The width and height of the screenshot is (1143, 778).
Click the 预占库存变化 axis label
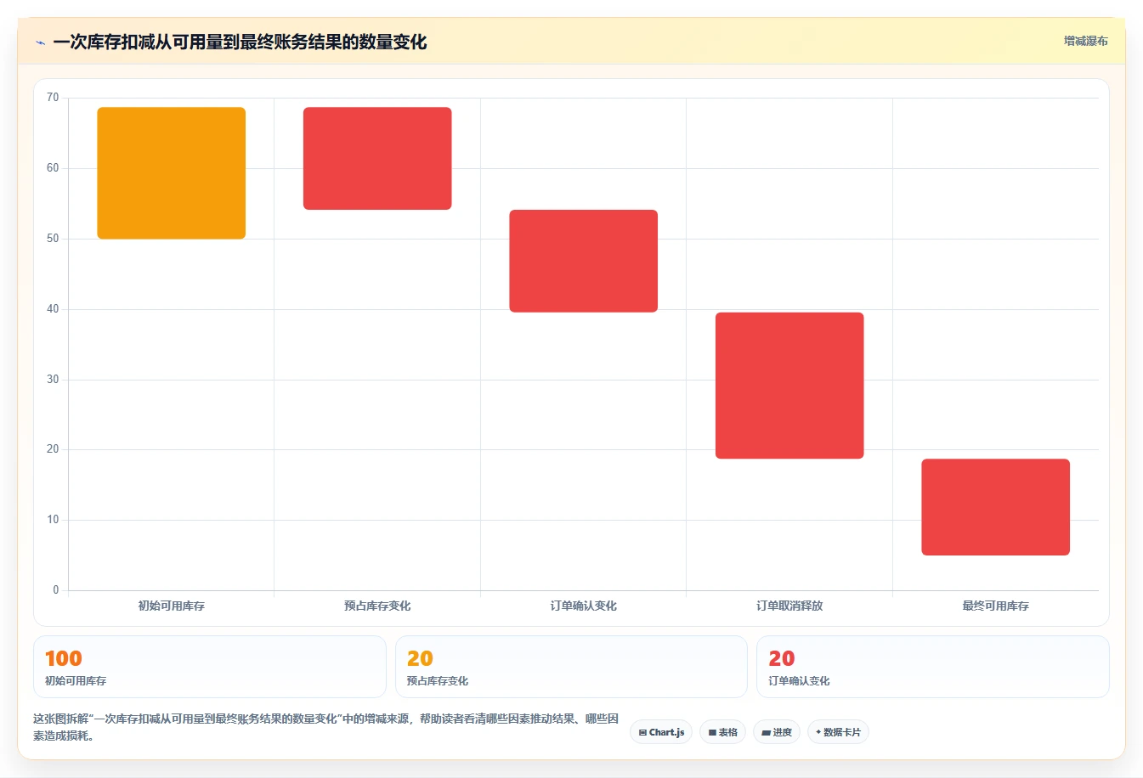tap(377, 606)
